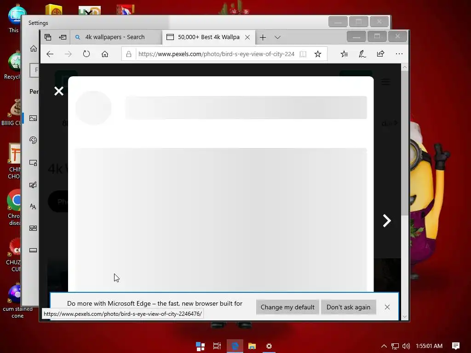The height and width of the screenshot is (353, 471).
Task: Open reading view book icon
Action: click(303, 54)
